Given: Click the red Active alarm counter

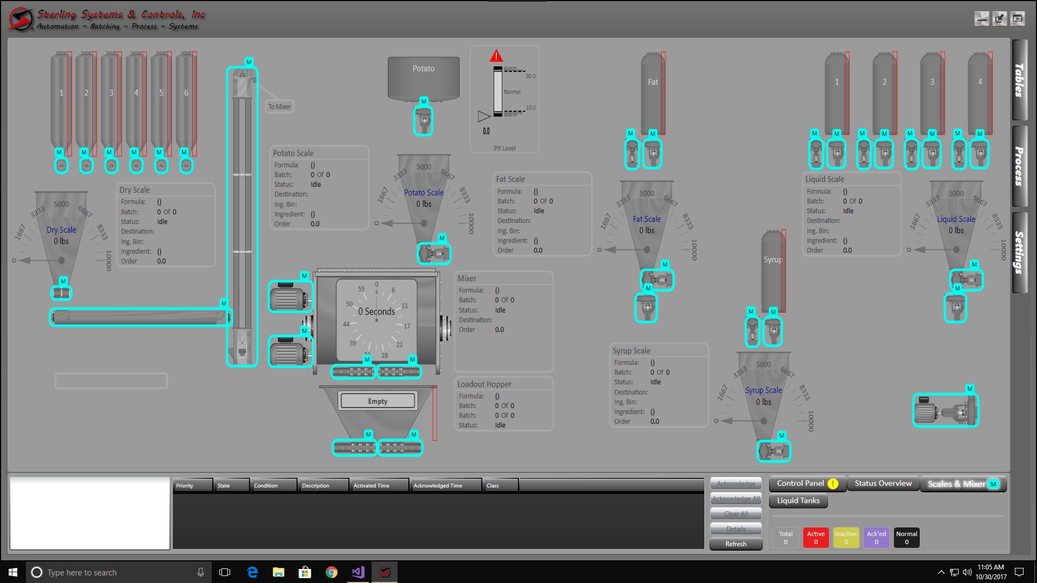Looking at the screenshot, I should [816, 537].
